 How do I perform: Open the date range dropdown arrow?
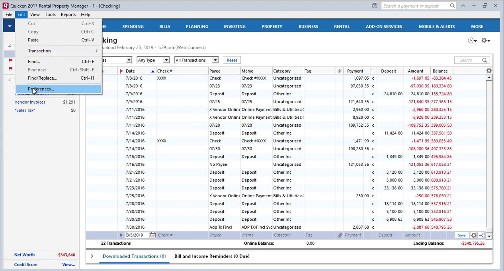click(129, 60)
